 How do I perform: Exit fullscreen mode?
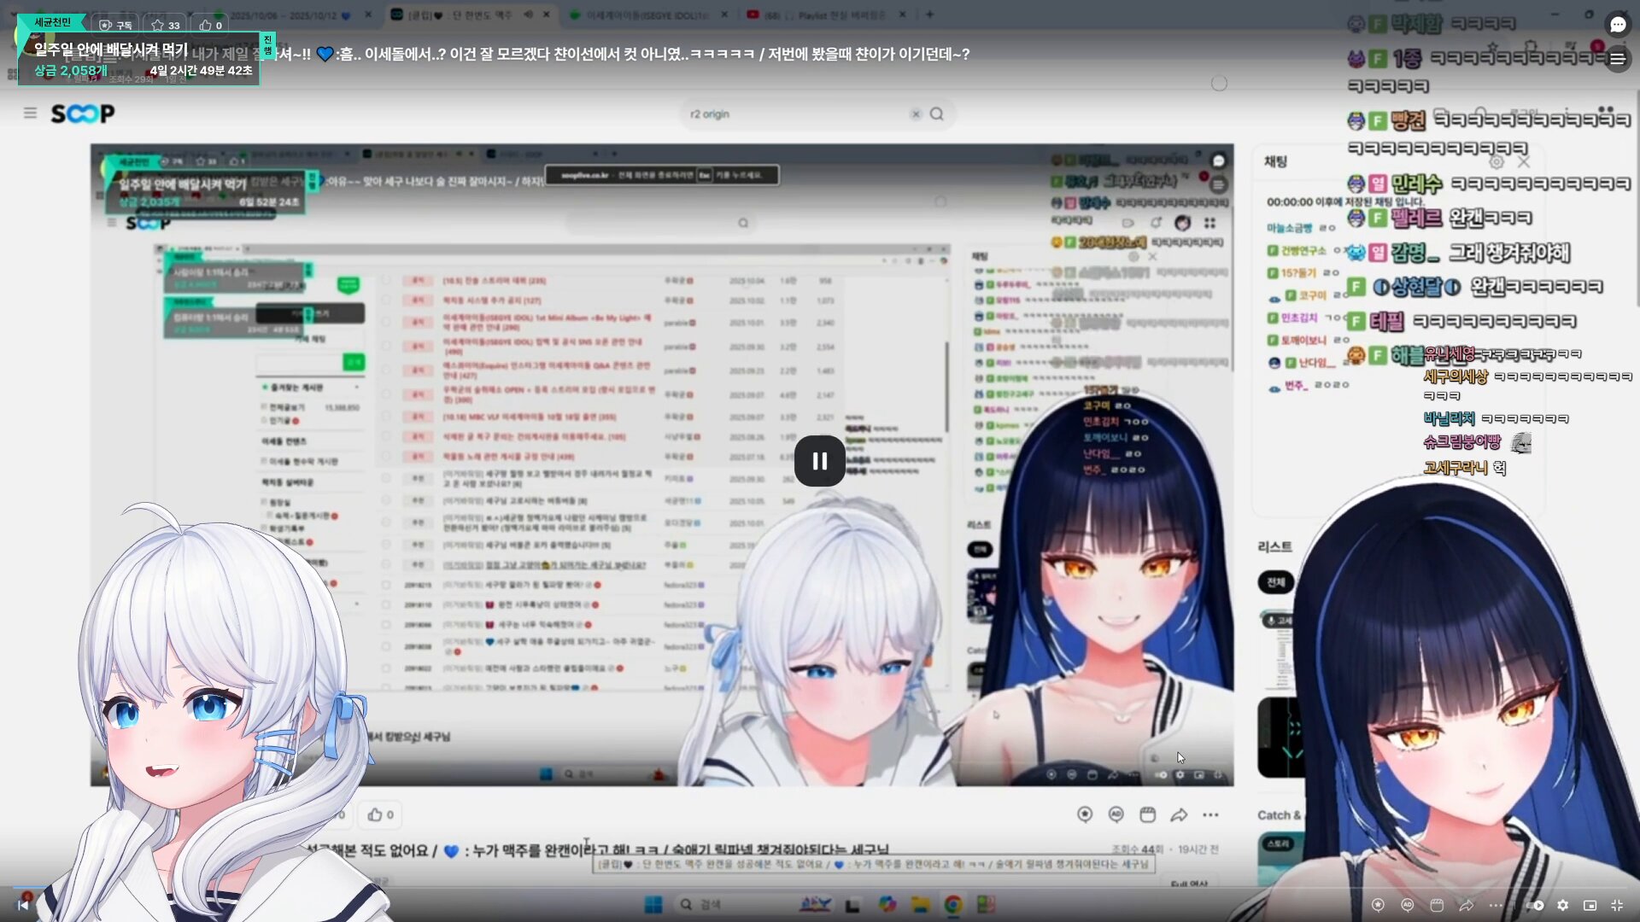coord(1617,905)
